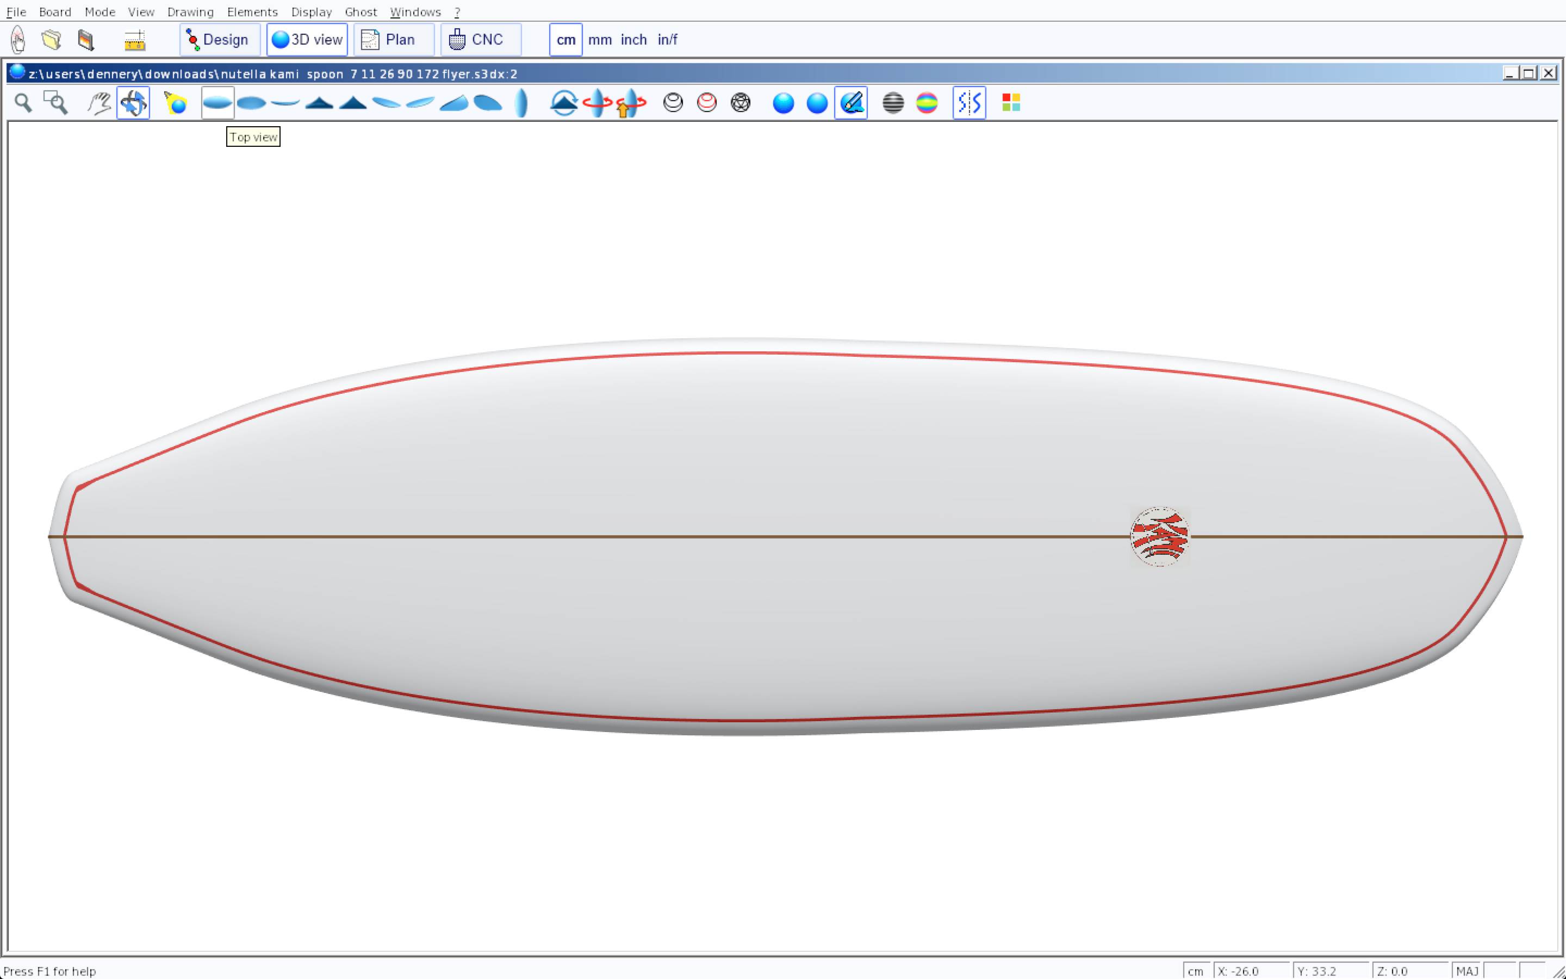Select inch measurement units
The image size is (1566, 979).
tap(633, 40)
